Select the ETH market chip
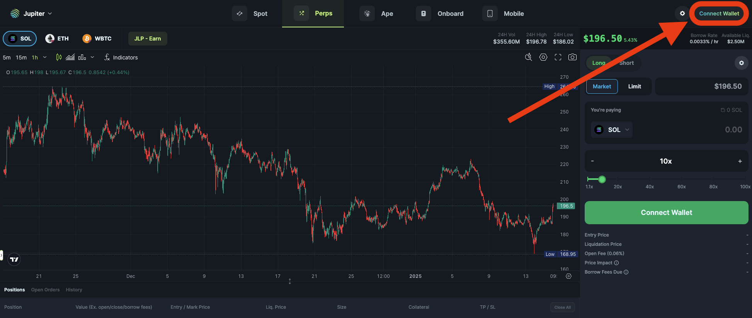752x318 pixels. [x=57, y=39]
